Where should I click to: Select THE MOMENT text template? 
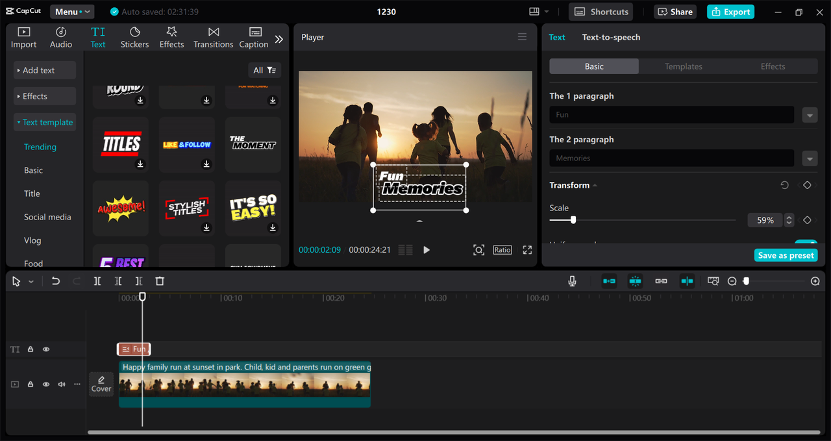tap(253, 144)
